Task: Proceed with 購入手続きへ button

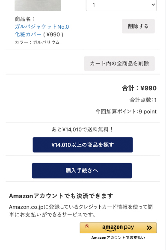Action: click(x=82, y=170)
